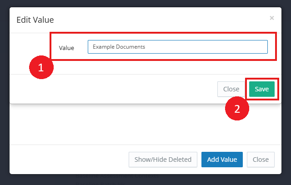Click the partially hidden text below the dialog
This screenshot has width=291, height=185.
pyautogui.click(x=118, y=176)
